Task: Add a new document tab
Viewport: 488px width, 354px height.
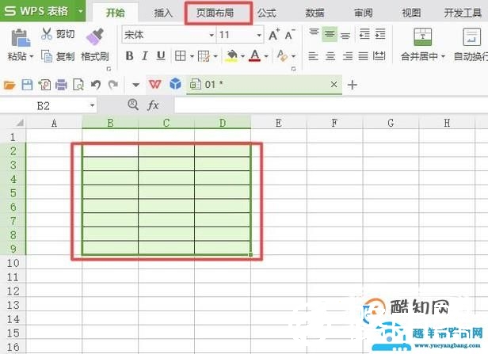Action: click(352, 85)
